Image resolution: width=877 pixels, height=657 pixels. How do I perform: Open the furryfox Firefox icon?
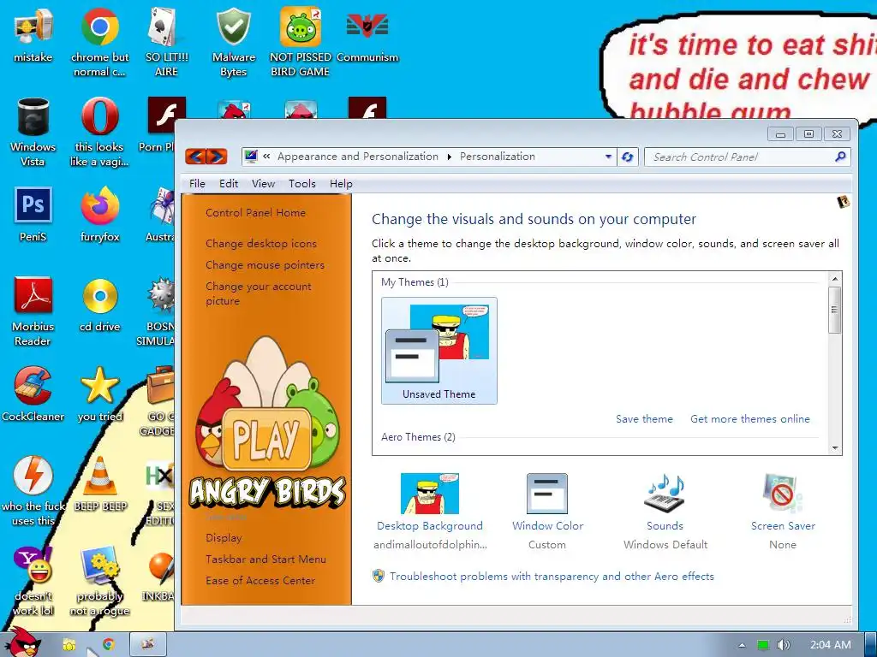[x=99, y=215]
